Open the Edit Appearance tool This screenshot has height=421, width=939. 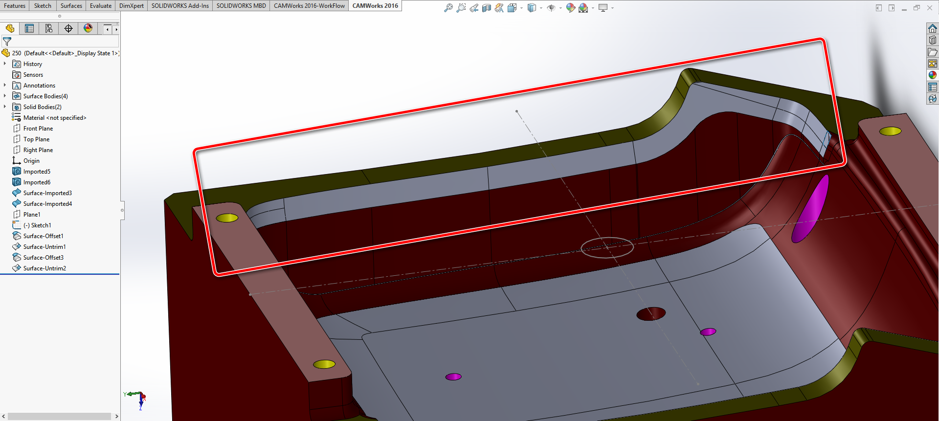(x=570, y=8)
